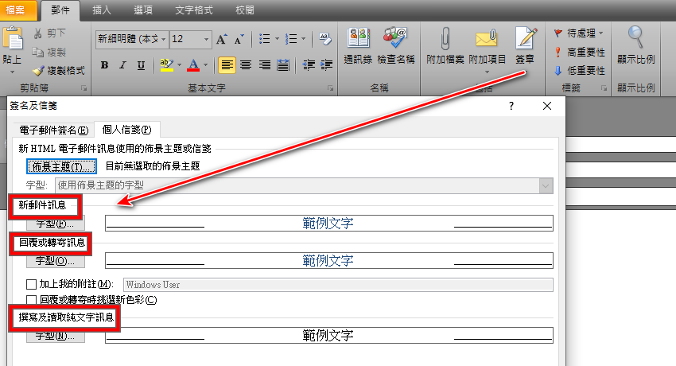
Task: Select the Format Painter (複製格式) brush
Action: [38, 71]
